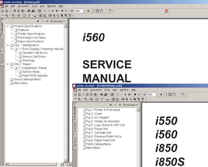Open Window menu in i560sm.pdf window
The image size is (208, 167).
[x=51, y=6]
